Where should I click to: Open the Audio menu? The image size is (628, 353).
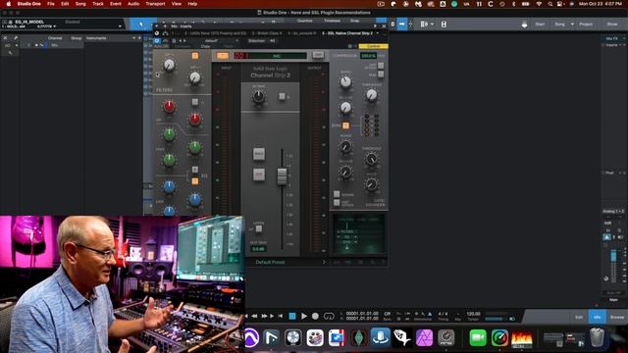point(133,4)
